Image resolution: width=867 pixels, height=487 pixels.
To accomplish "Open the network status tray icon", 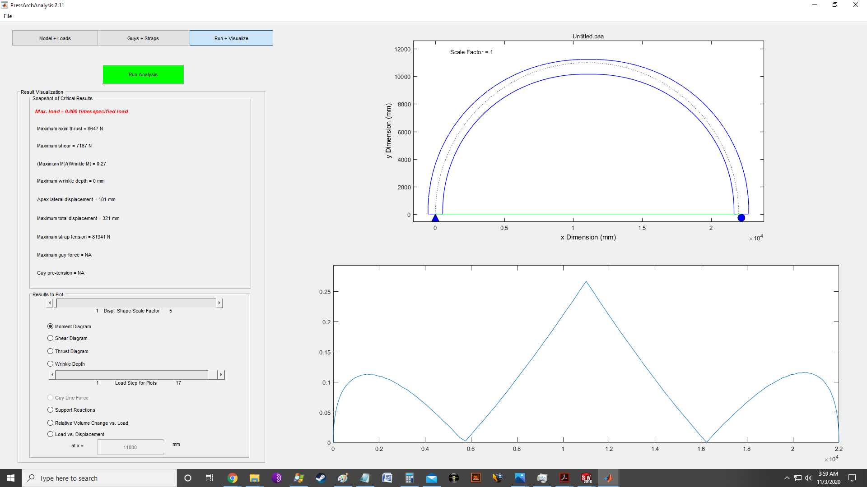I will click(x=798, y=478).
